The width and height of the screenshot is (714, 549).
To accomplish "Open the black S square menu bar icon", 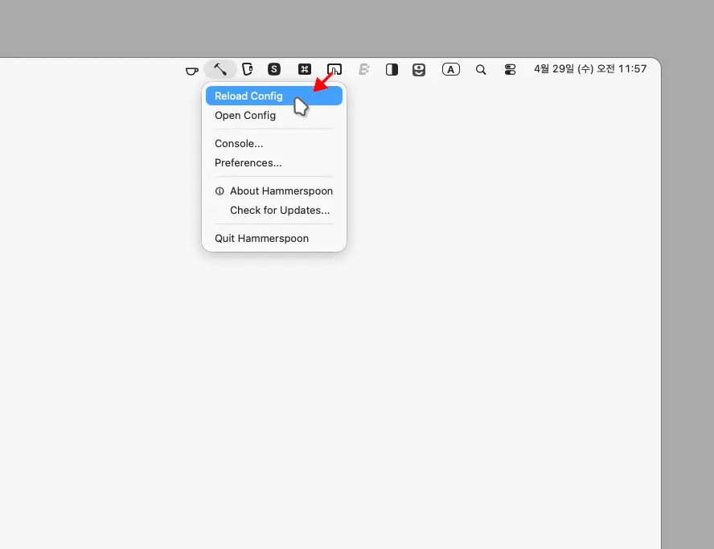I will pos(274,69).
